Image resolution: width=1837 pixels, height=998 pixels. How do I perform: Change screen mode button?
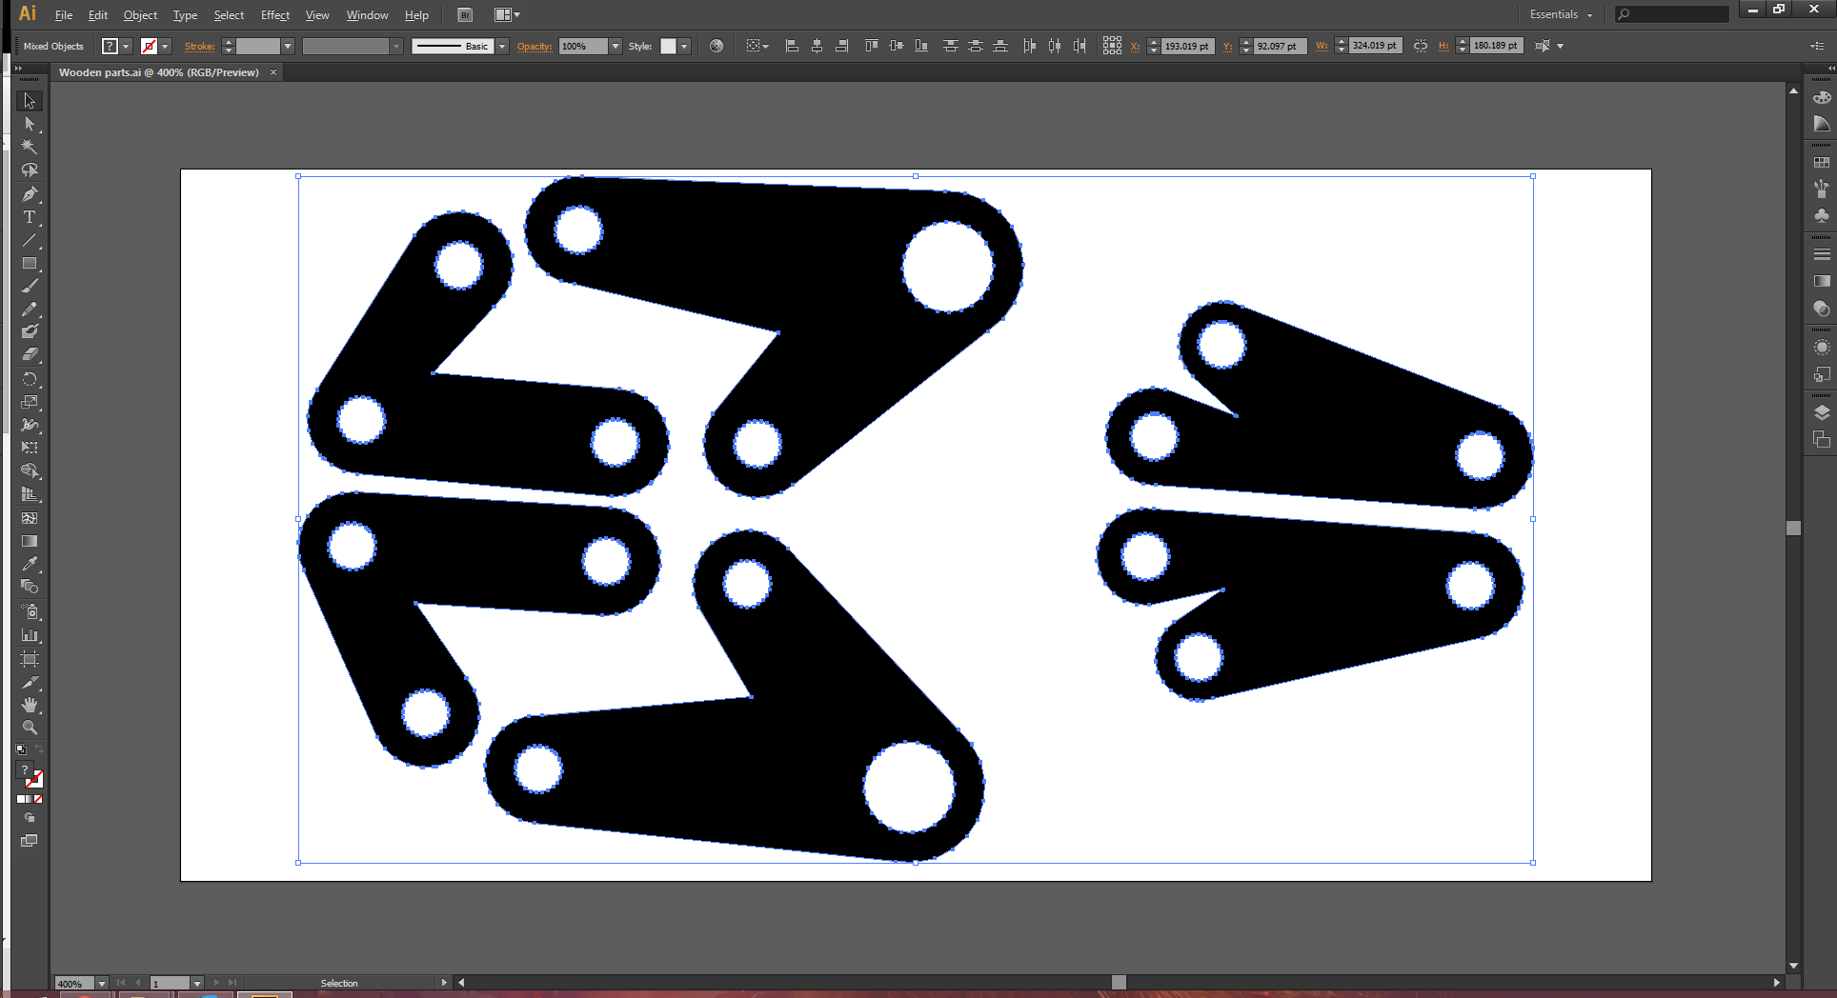[30, 841]
